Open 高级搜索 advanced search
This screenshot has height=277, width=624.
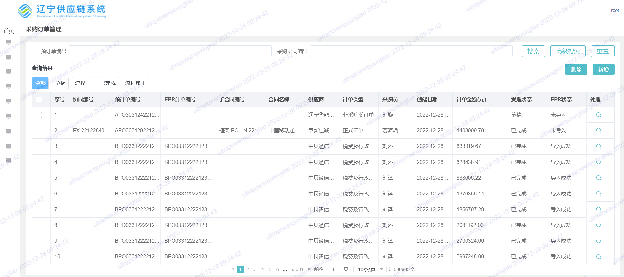click(568, 51)
